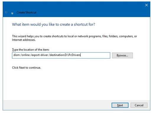The image size is (153, 113).
Task: Cancel the shortcut wizard
Action: (139, 105)
